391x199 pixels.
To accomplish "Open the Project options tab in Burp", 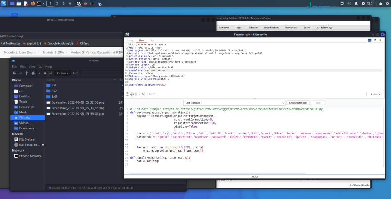I will tap(271, 28).
